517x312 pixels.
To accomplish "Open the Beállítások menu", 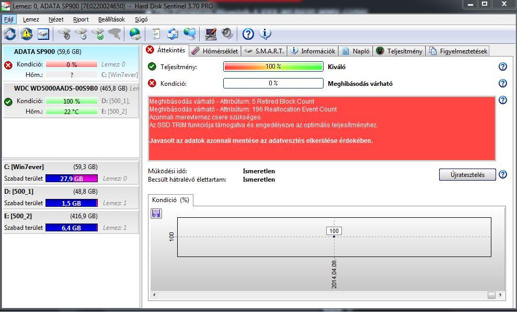I will point(111,19).
